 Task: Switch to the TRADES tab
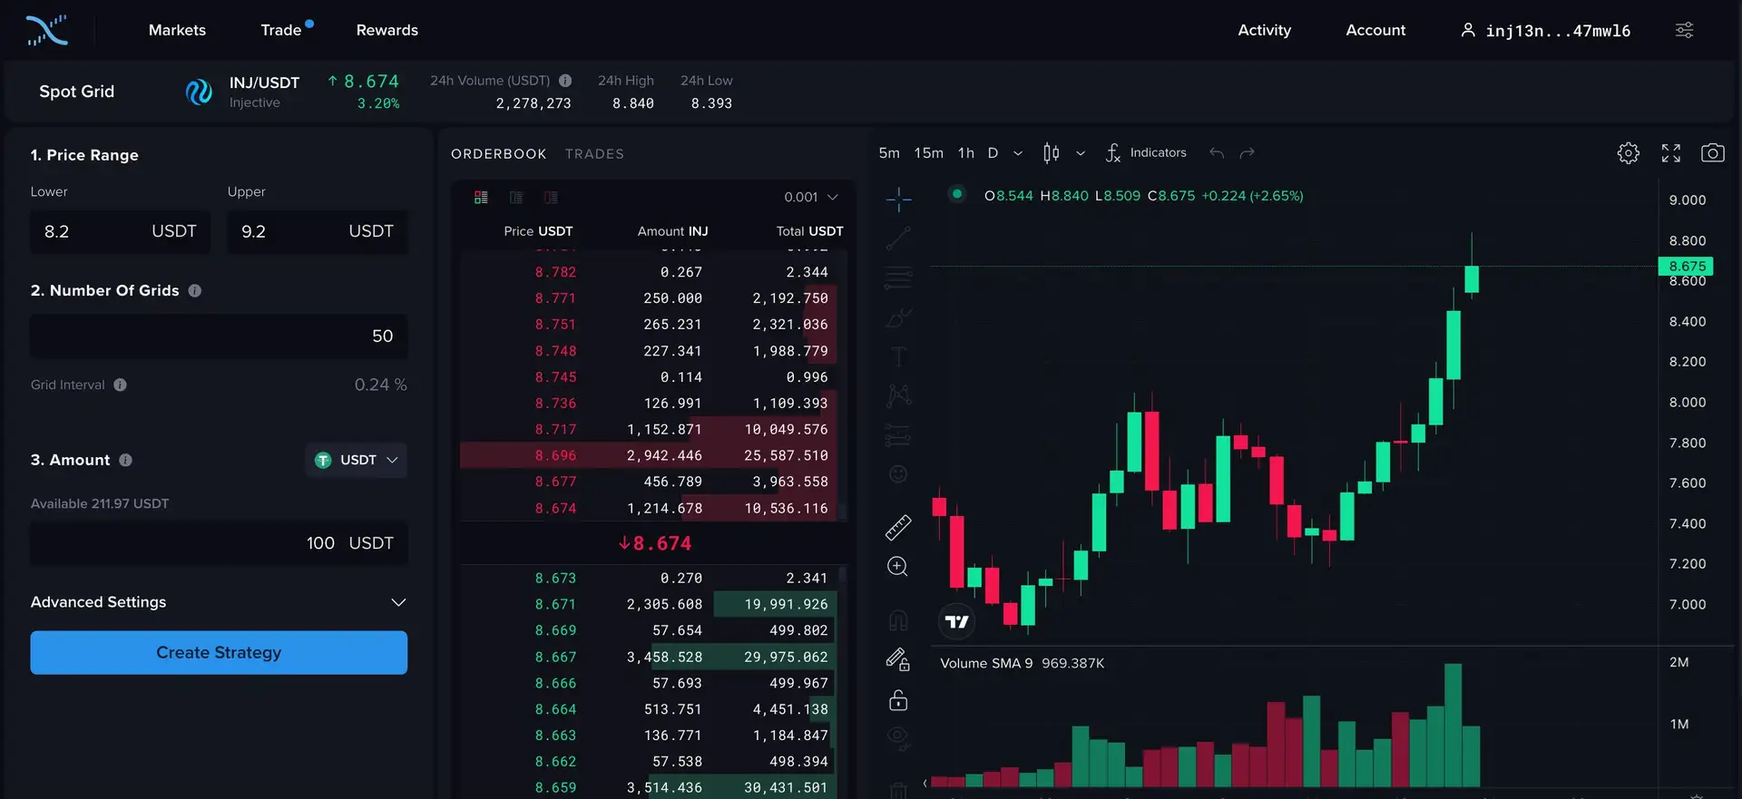[x=594, y=154]
